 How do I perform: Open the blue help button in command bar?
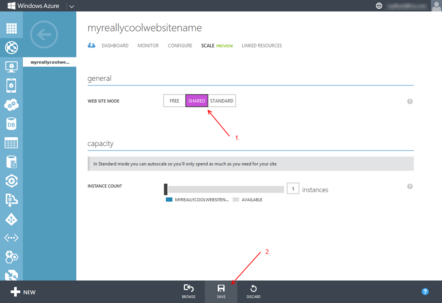(x=425, y=292)
